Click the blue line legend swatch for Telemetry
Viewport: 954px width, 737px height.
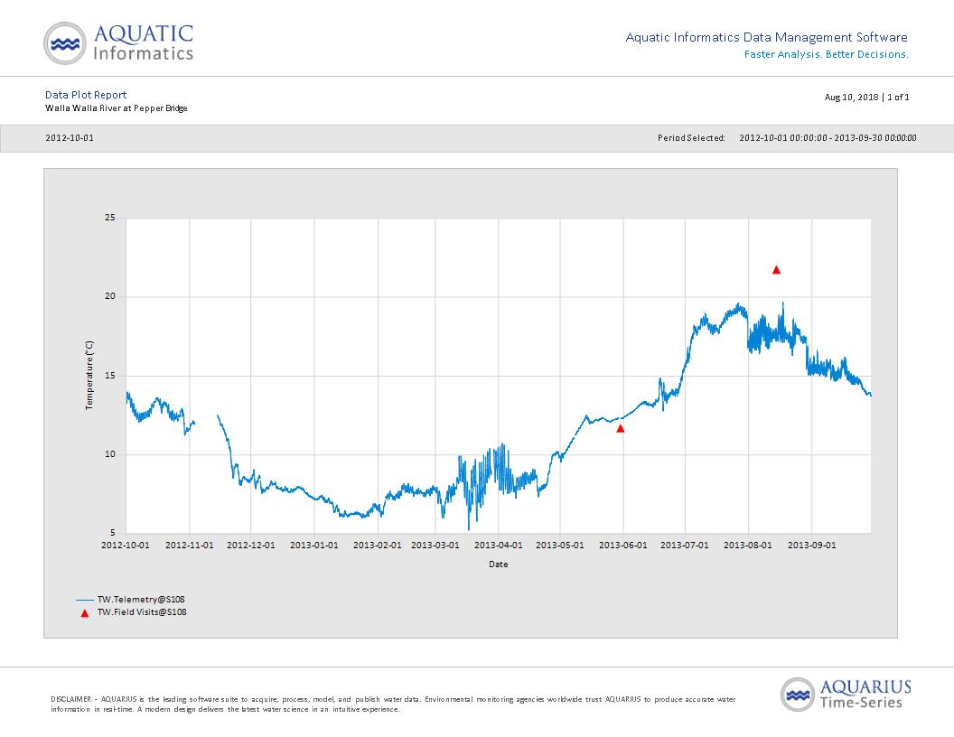coord(85,600)
